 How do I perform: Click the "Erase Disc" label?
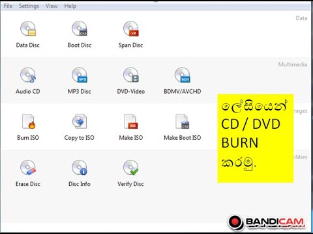coord(28,184)
